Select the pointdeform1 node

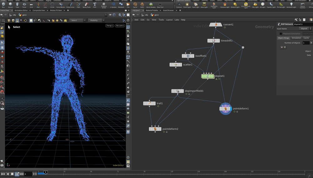coord(225,109)
